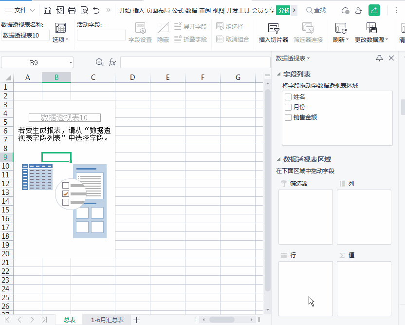The height and width of the screenshot is (325, 405).
Task: Open the 页面布局 tab
Action: pyautogui.click(x=158, y=11)
